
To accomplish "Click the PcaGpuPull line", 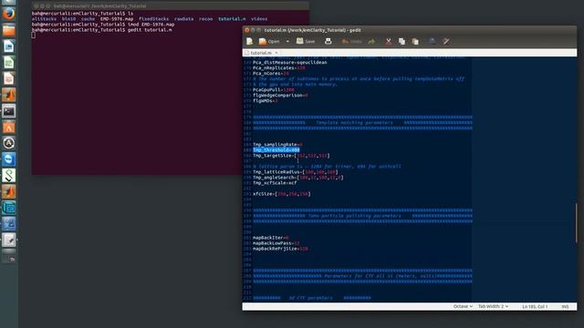I will click(274, 89).
